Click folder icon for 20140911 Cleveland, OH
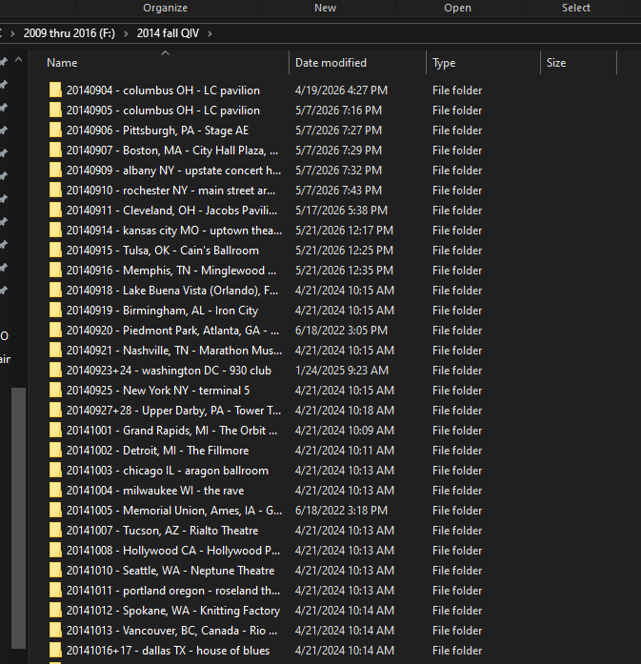The height and width of the screenshot is (664, 641). pos(55,210)
